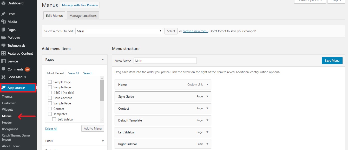Click the Dashboard gauge icon
The image size is (348, 150).
pos(3,3)
